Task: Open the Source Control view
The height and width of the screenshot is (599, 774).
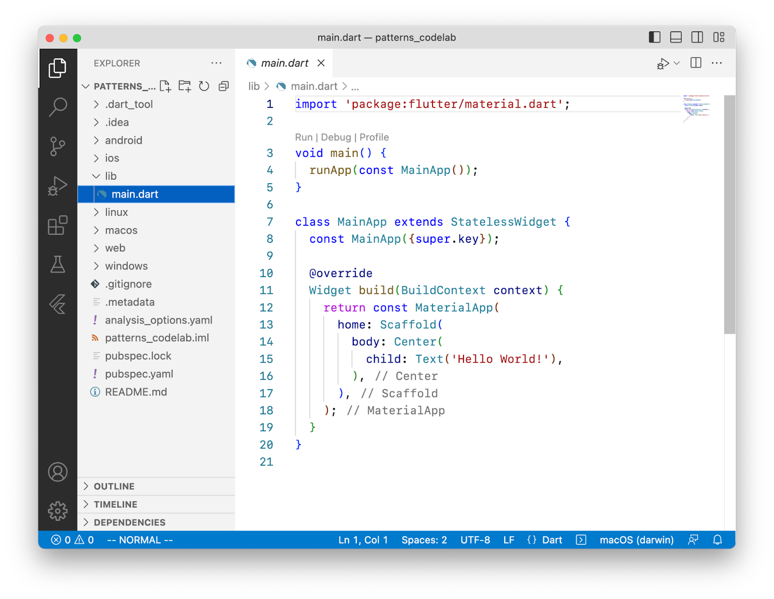Action: click(x=58, y=146)
